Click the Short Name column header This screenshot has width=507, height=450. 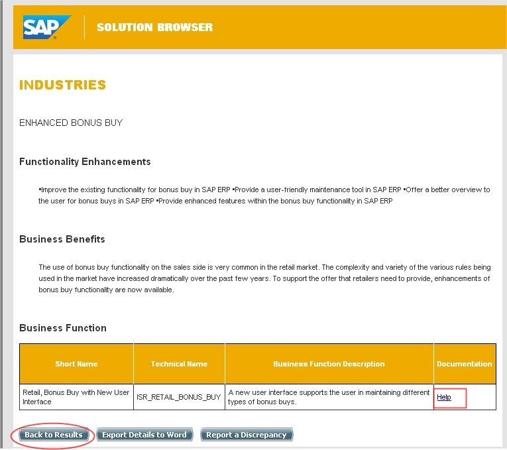tap(76, 364)
